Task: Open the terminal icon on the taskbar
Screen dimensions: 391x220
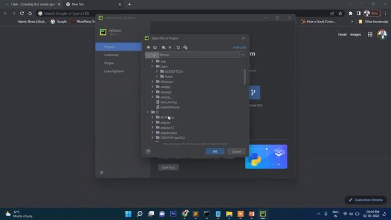Action: (x=206, y=214)
